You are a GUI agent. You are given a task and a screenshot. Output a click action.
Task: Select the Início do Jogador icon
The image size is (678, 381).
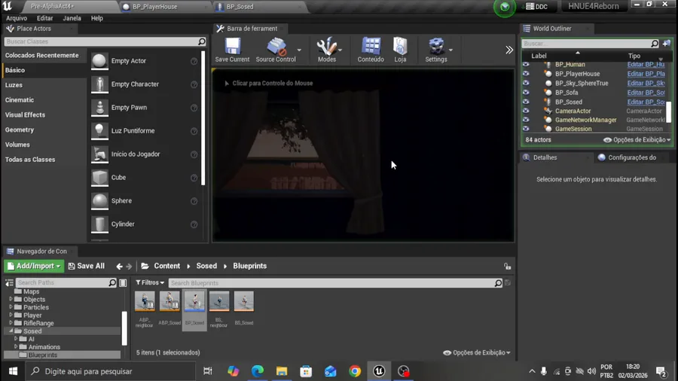[x=99, y=154]
